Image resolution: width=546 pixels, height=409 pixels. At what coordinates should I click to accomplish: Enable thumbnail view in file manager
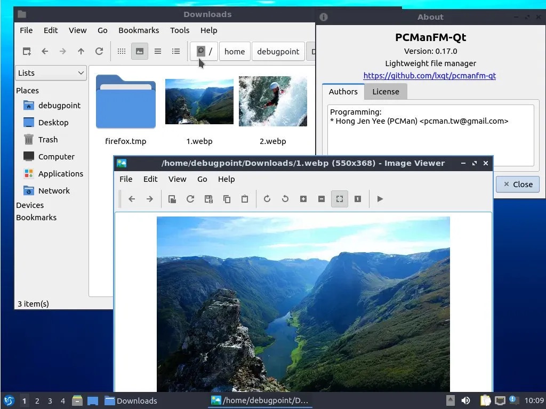[x=140, y=51]
